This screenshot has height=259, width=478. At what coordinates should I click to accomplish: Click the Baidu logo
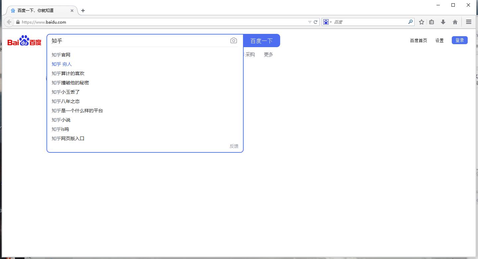click(25, 41)
